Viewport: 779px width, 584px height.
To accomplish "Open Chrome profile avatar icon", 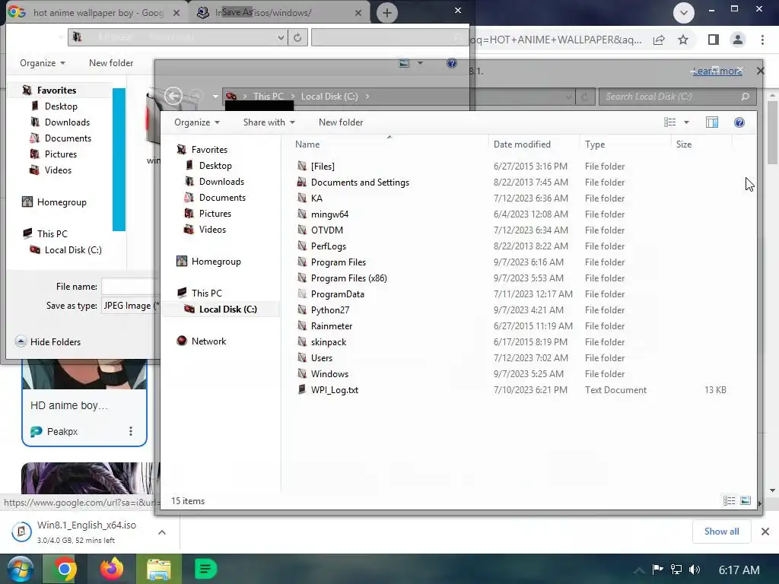I will (x=738, y=40).
